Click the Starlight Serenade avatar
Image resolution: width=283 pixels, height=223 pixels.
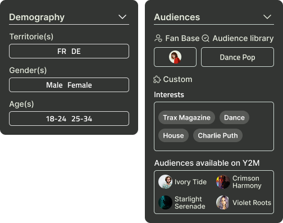tap(165, 202)
